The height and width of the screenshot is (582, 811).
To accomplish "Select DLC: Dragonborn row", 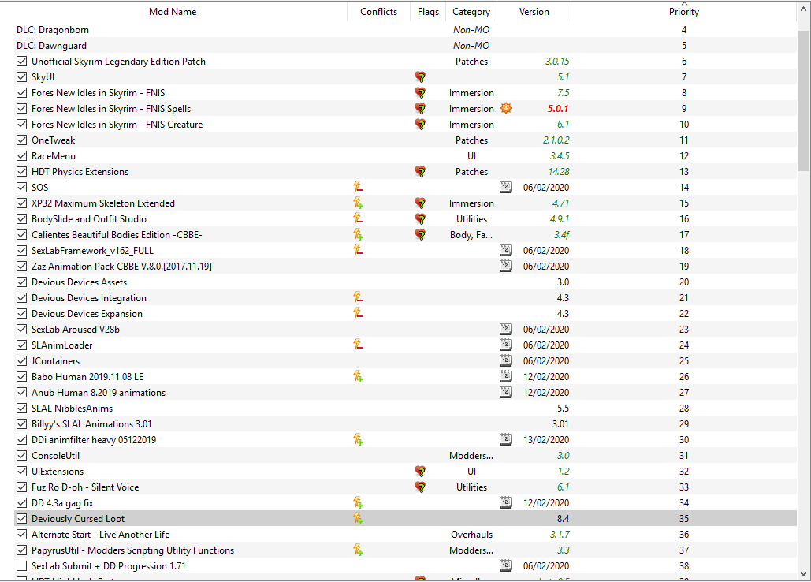I will [x=405, y=29].
